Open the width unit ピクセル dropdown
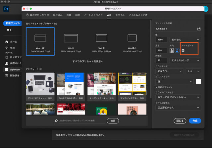The width and height of the screenshot is (212, 148). 185,40
